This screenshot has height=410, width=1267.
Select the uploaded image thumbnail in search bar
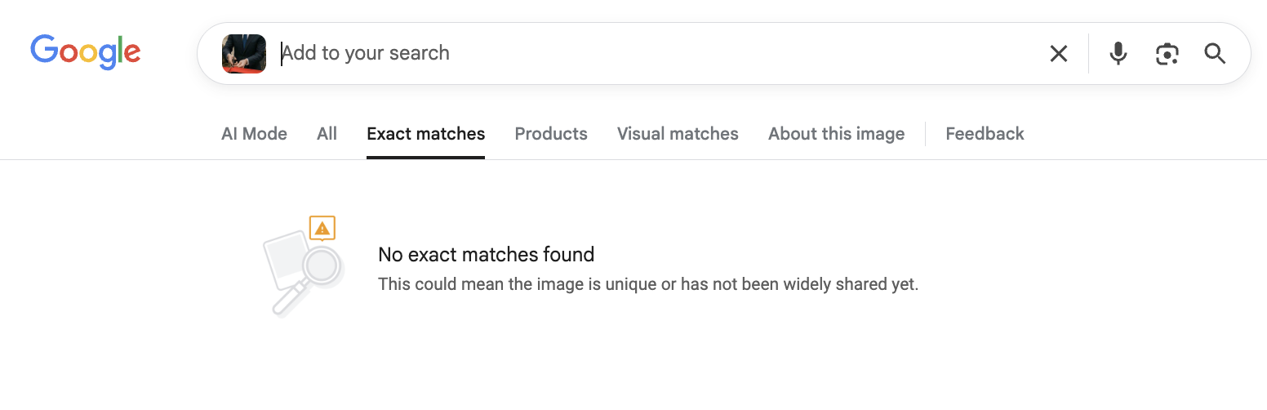[x=244, y=54]
